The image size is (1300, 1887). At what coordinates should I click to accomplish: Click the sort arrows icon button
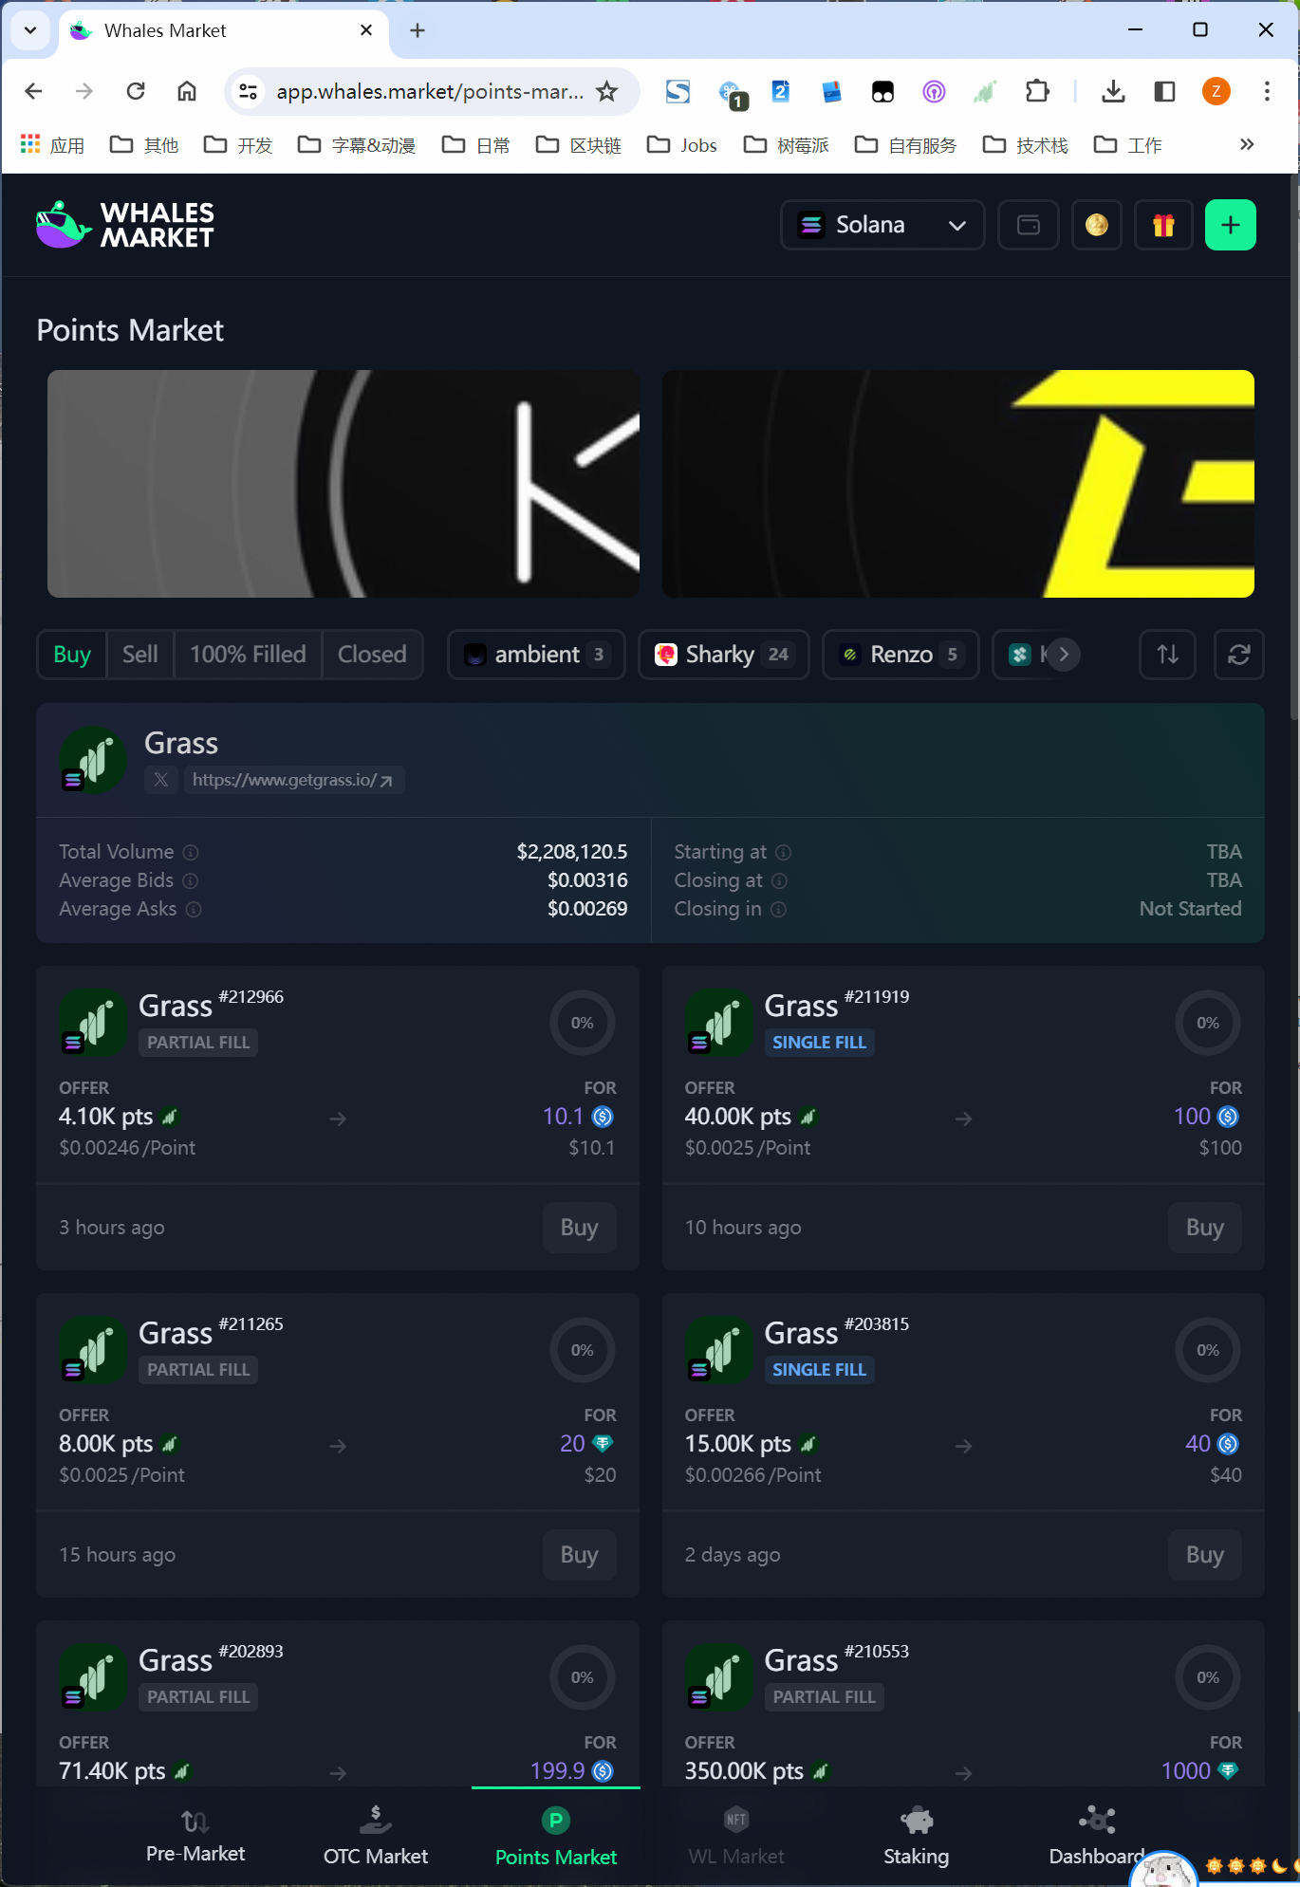(1168, 655)
